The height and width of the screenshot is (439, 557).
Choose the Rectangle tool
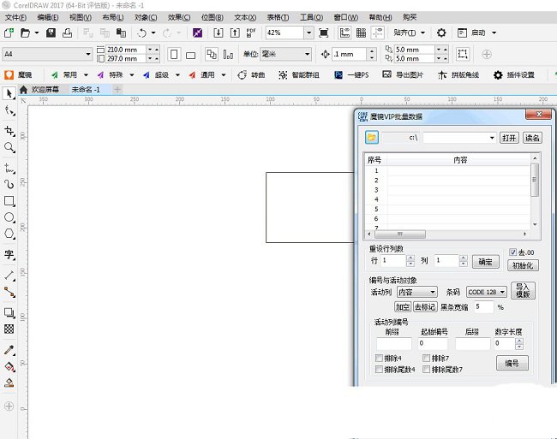[x=9, y=201]
